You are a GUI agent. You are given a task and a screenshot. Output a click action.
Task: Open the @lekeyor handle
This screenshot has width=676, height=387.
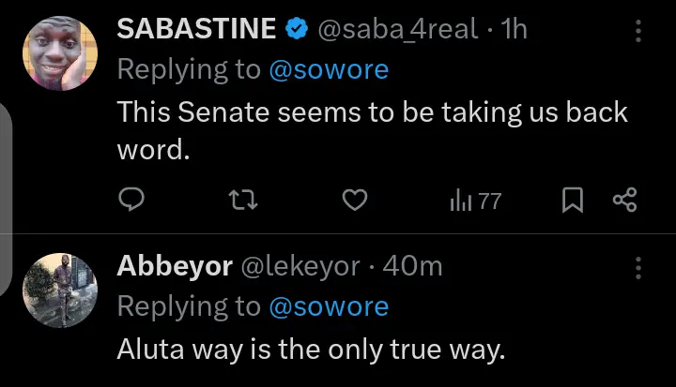pyautogui.click(x=301, y=266)
